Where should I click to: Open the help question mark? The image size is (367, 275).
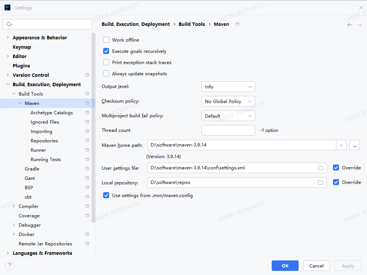pos(10,266)
